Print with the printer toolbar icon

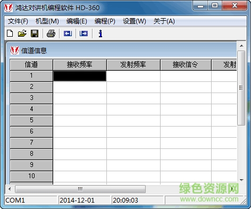click(x=51, y=34)
